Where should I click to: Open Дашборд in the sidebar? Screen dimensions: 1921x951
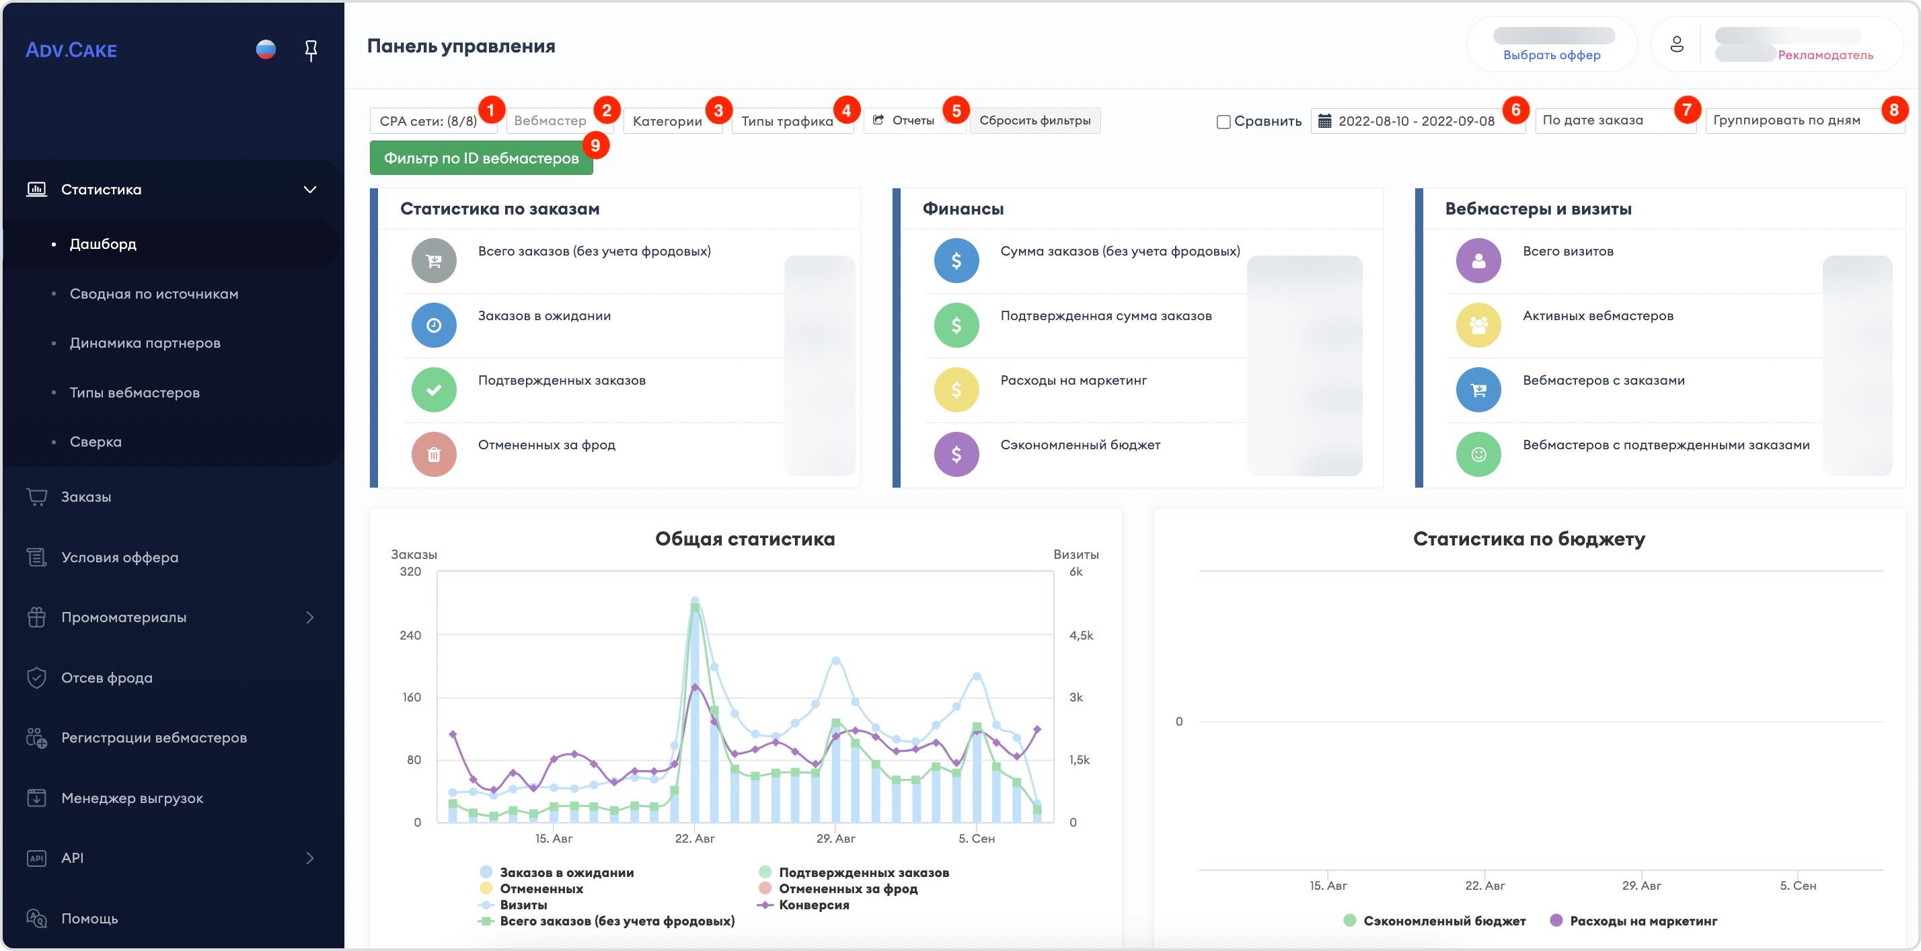pos(103,244)
